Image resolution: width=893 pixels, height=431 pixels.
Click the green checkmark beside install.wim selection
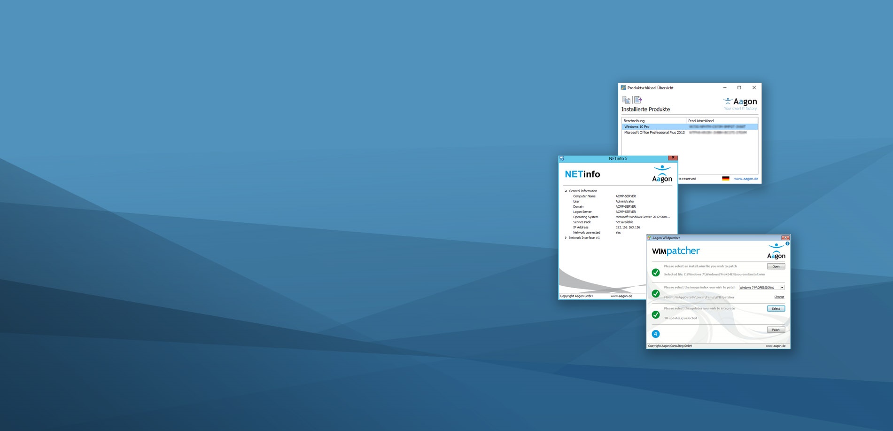click(656, 273)
